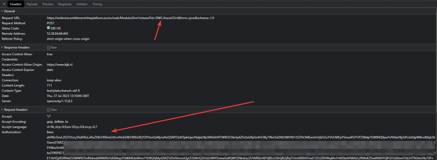Click the Accept-Encoding label
This screenshot has height=160, width=437.
(x=14, y=122)
